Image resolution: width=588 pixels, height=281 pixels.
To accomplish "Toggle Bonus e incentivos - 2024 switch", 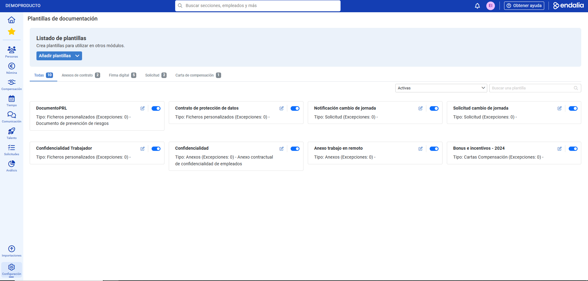I will click(573, 149).
